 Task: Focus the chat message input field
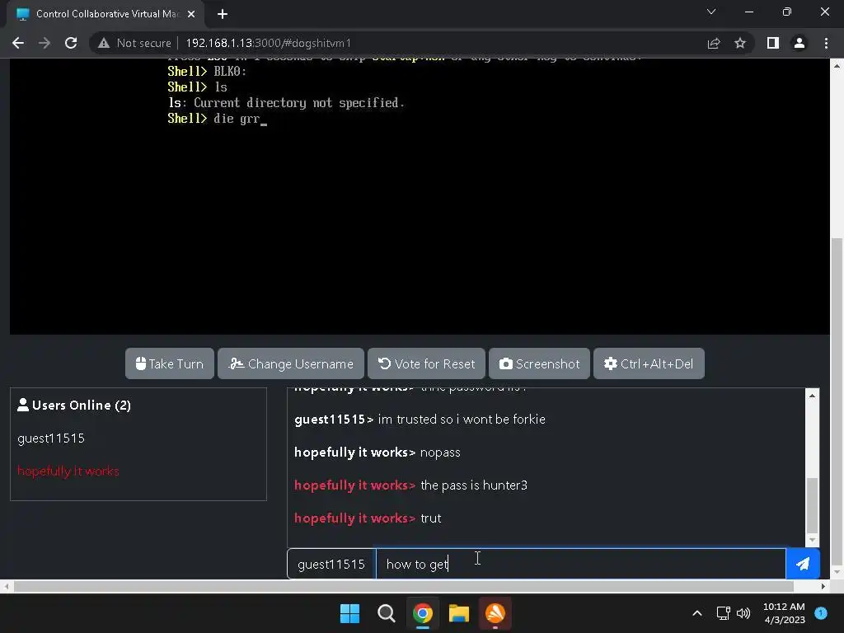tap(581, 564)
